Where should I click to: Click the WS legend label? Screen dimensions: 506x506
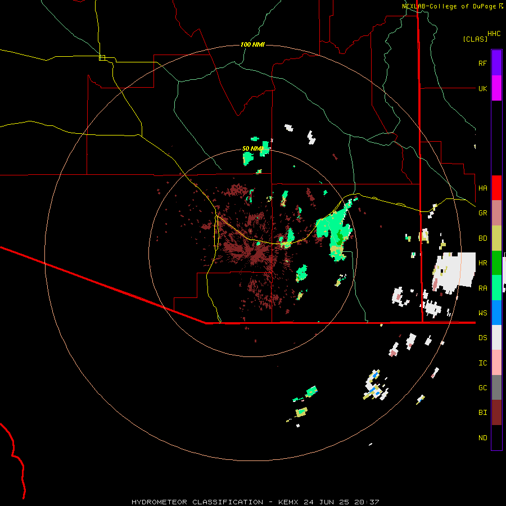(482, 313)
